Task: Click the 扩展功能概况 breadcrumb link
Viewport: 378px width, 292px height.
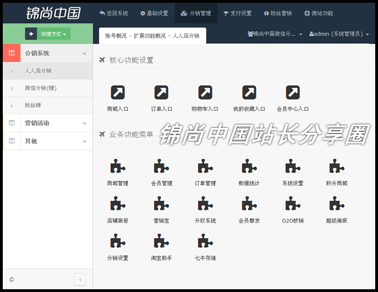Action: [150, 36]
